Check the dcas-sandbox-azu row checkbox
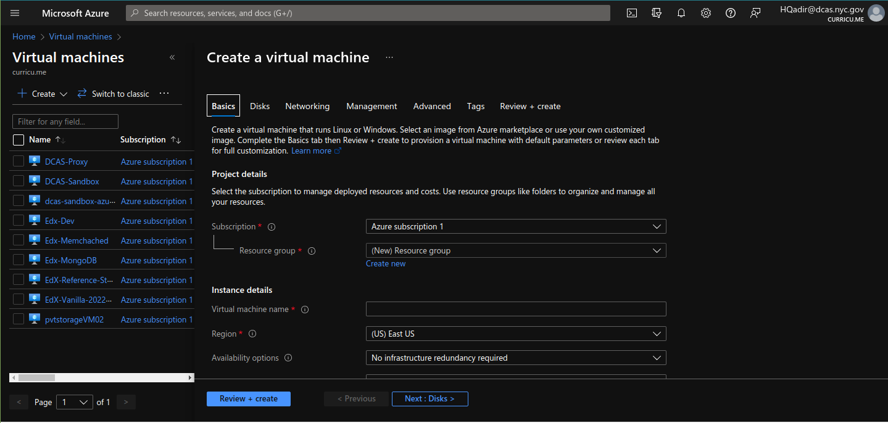 [19, 201]
